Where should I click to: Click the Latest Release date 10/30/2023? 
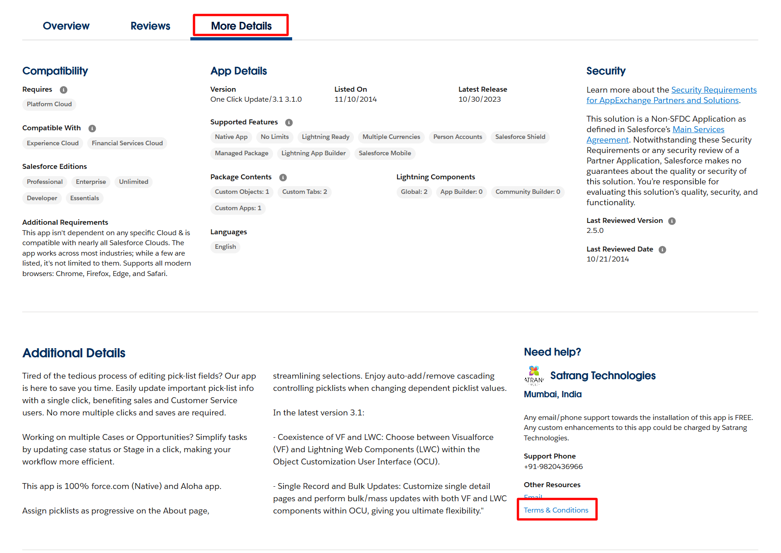click(x=479, y=99)
